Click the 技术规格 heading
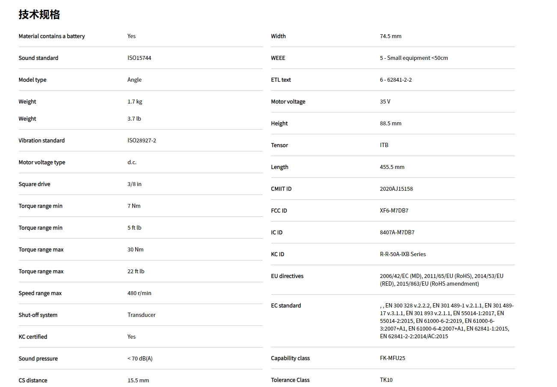 [39, 15]
